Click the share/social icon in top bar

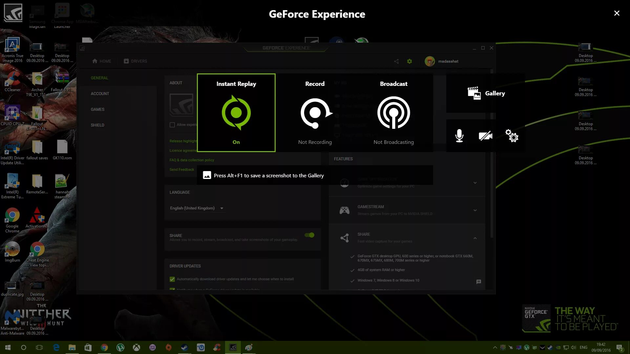pos(396,61)
